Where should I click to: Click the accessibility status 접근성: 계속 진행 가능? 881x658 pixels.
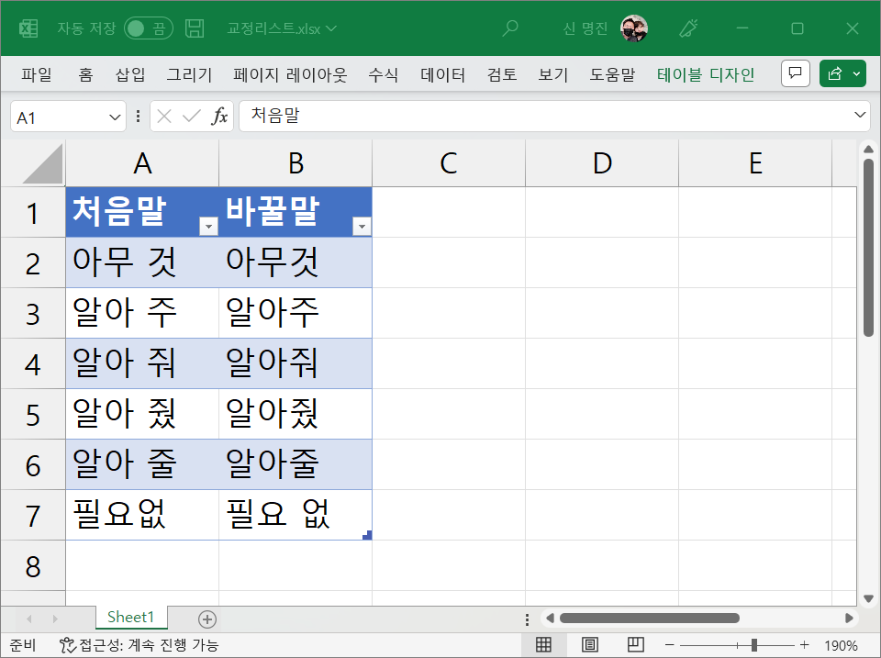pyautogui.click(x=139, y=645)
